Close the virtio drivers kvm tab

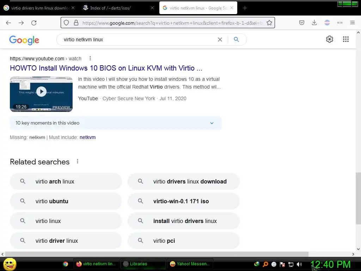click(x=73, y=8)
